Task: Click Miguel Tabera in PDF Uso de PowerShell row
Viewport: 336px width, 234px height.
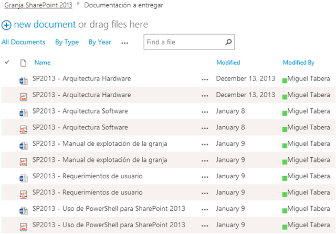Action: click(309, 225)
